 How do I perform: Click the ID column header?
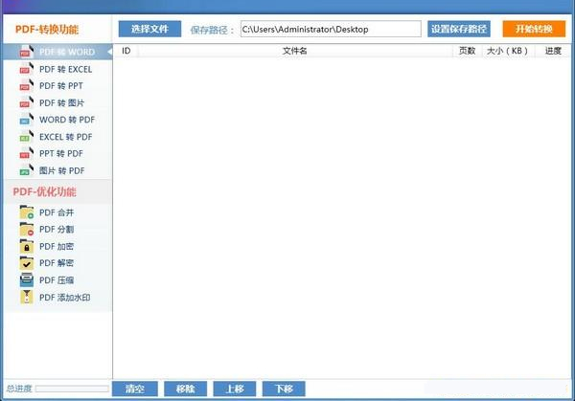click(126, 51)
